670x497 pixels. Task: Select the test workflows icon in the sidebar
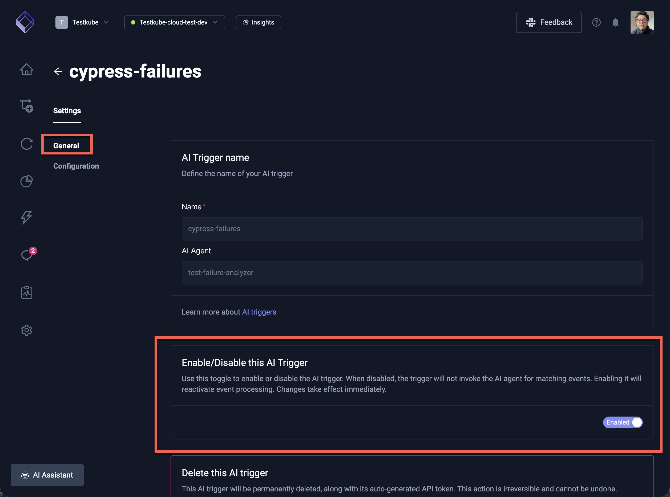[x=26, y=106]
